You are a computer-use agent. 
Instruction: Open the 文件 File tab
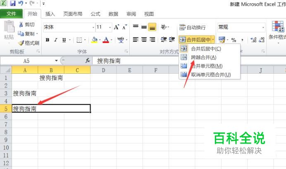(x=11, y=14)
